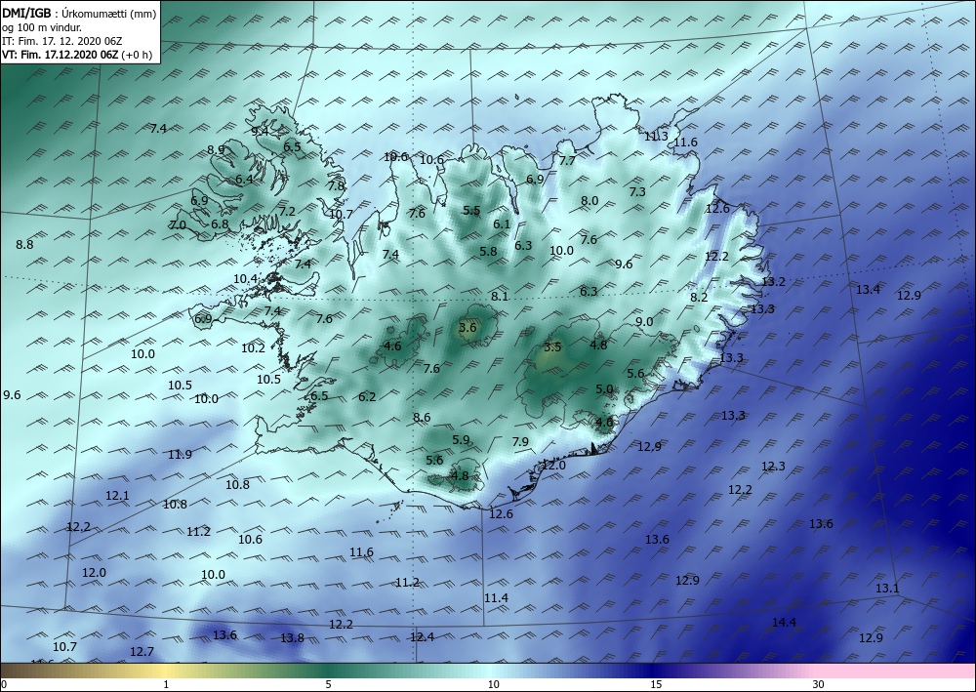Select the 7.8 value on the map
Image resolution: width=976 pixels, height=692 pixels.
(x=336, y=185)
